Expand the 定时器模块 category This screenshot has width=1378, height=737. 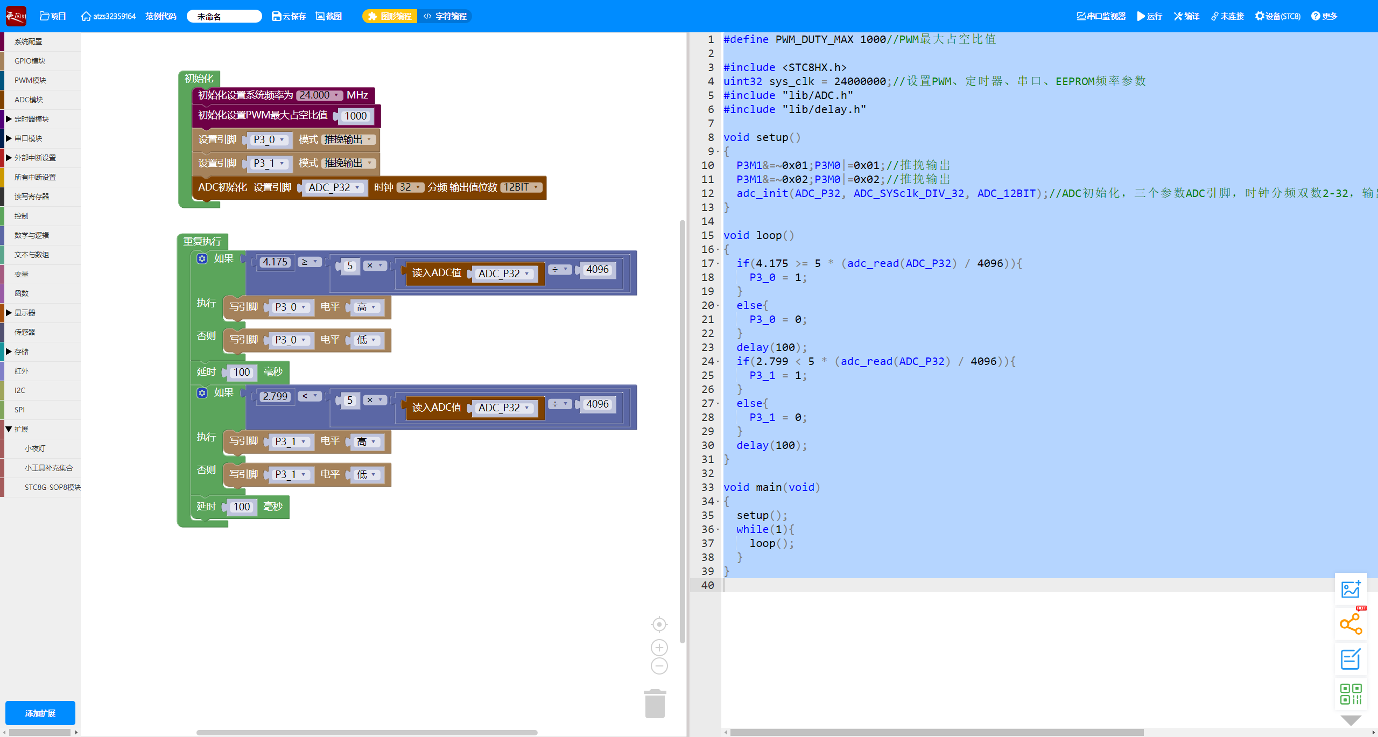[9, 119]
